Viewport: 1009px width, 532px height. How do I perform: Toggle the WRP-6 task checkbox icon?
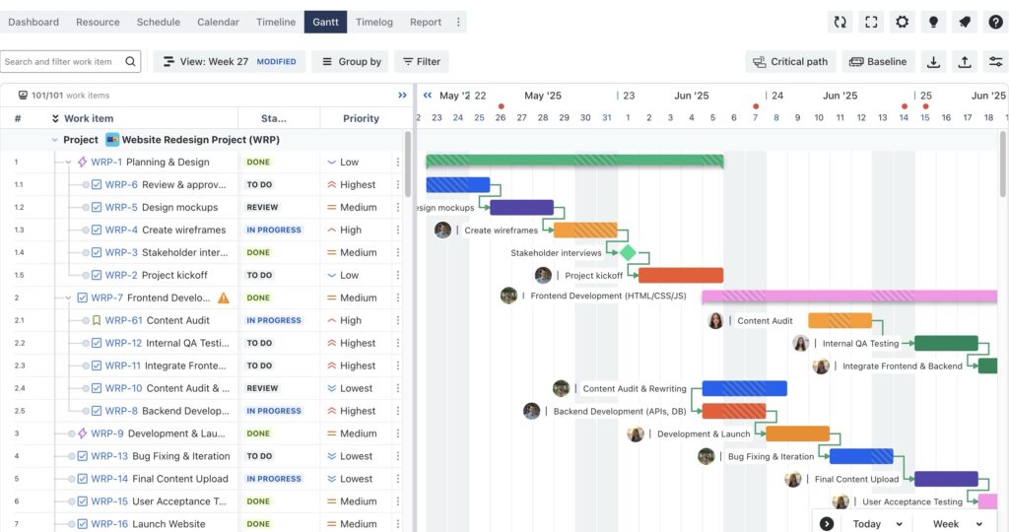pyautogui.click(x=97, y=184)
